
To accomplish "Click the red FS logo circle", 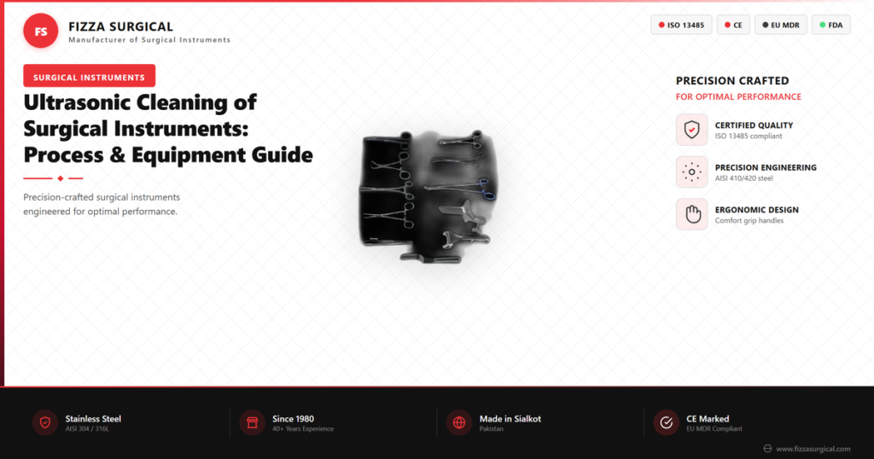I will click(41, 32).
